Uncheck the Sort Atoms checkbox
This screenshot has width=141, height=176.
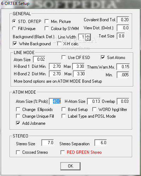(x=103, y=58)
